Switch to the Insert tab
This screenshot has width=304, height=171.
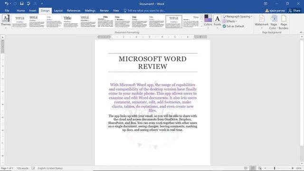(33, 10)
